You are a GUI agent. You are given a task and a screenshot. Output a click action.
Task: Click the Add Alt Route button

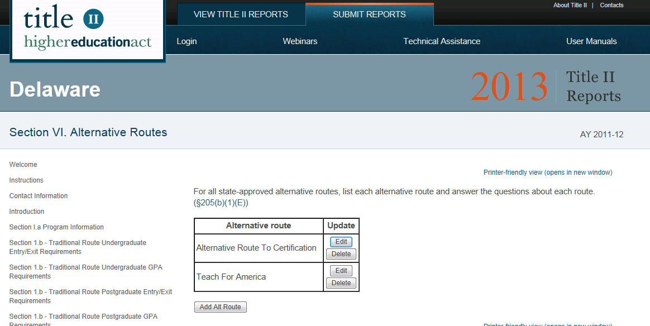tap(221, 307)
